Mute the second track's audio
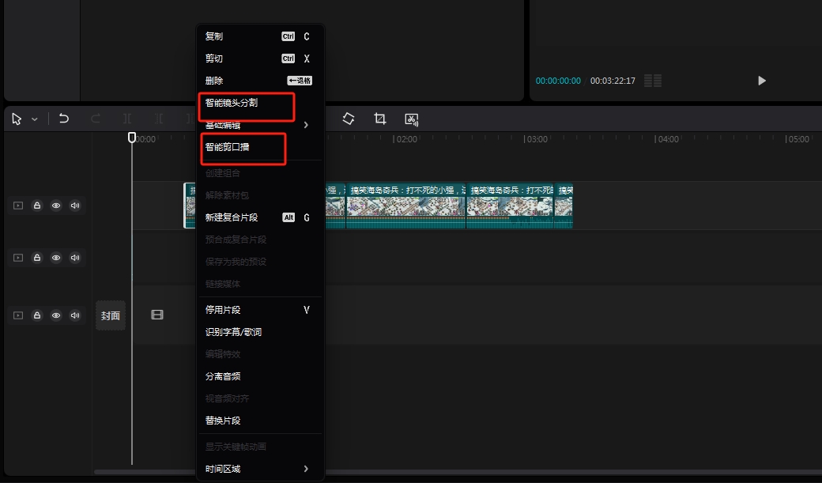Screen dimensions: 822x483 point(75,258)
